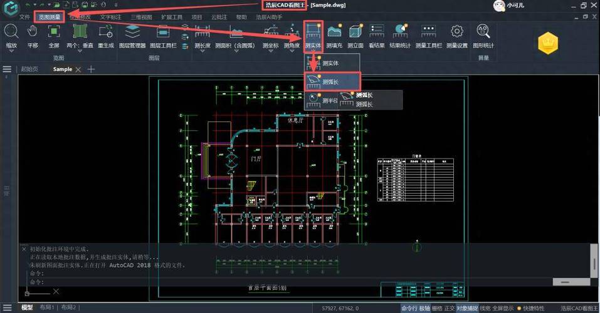Screen dimensions: 600x313
Task: Expand the dropdown arrow under 测长度
Action: (x=203, y=51)
